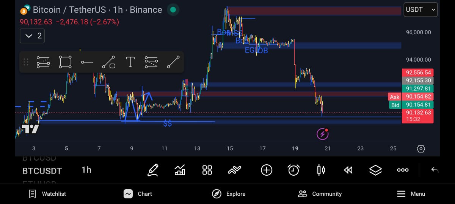The image size is (455, 204).
Task: Select the trend line with label tool
Action: pyautogui.click(x=109, y=62)
